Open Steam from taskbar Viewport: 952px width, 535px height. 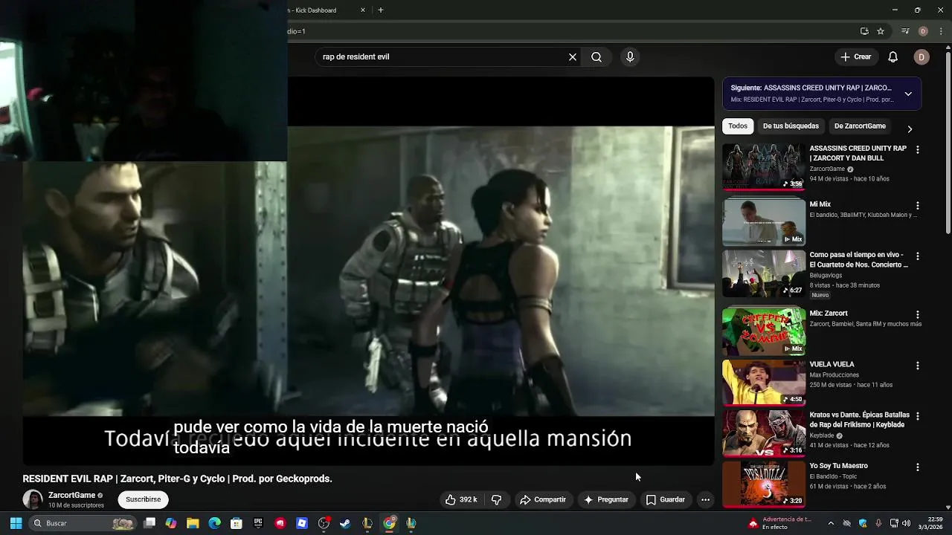click(345, 523)
